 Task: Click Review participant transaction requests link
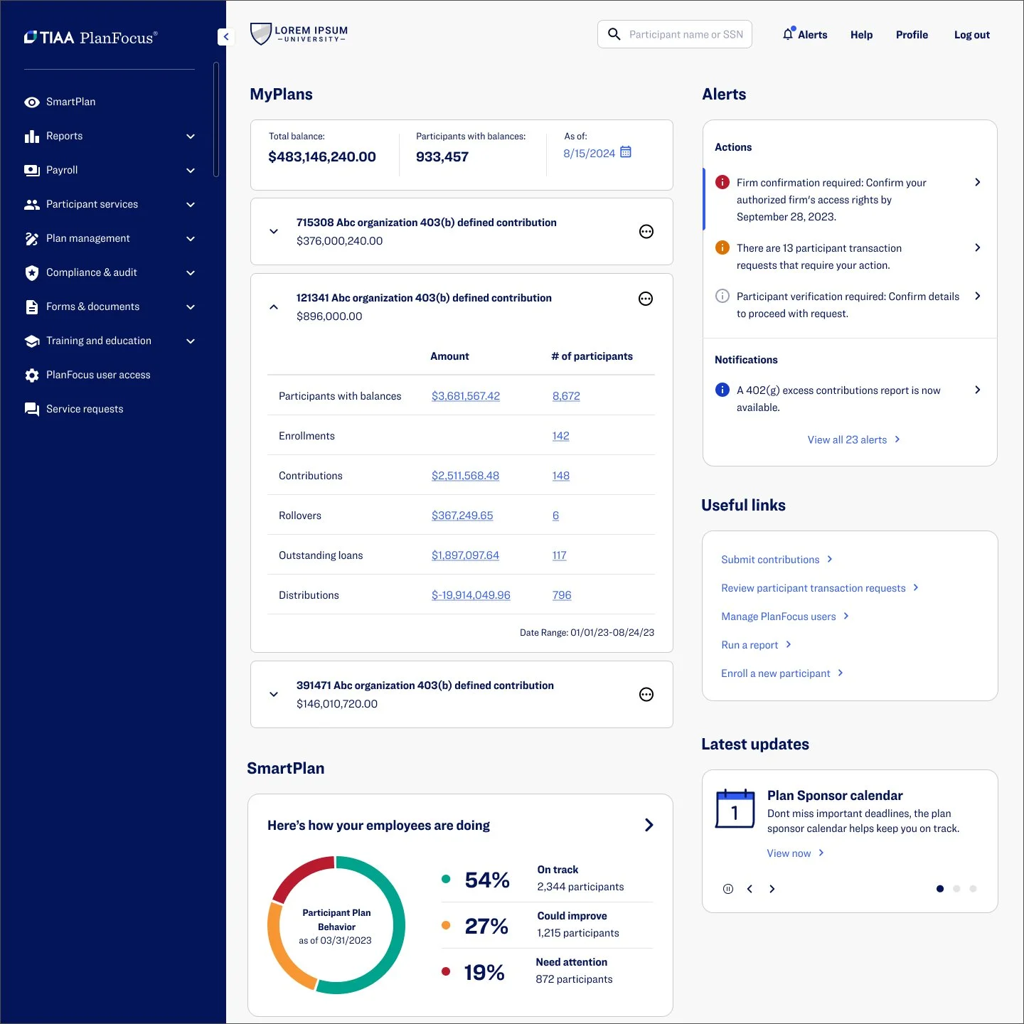tap(819, 589)
